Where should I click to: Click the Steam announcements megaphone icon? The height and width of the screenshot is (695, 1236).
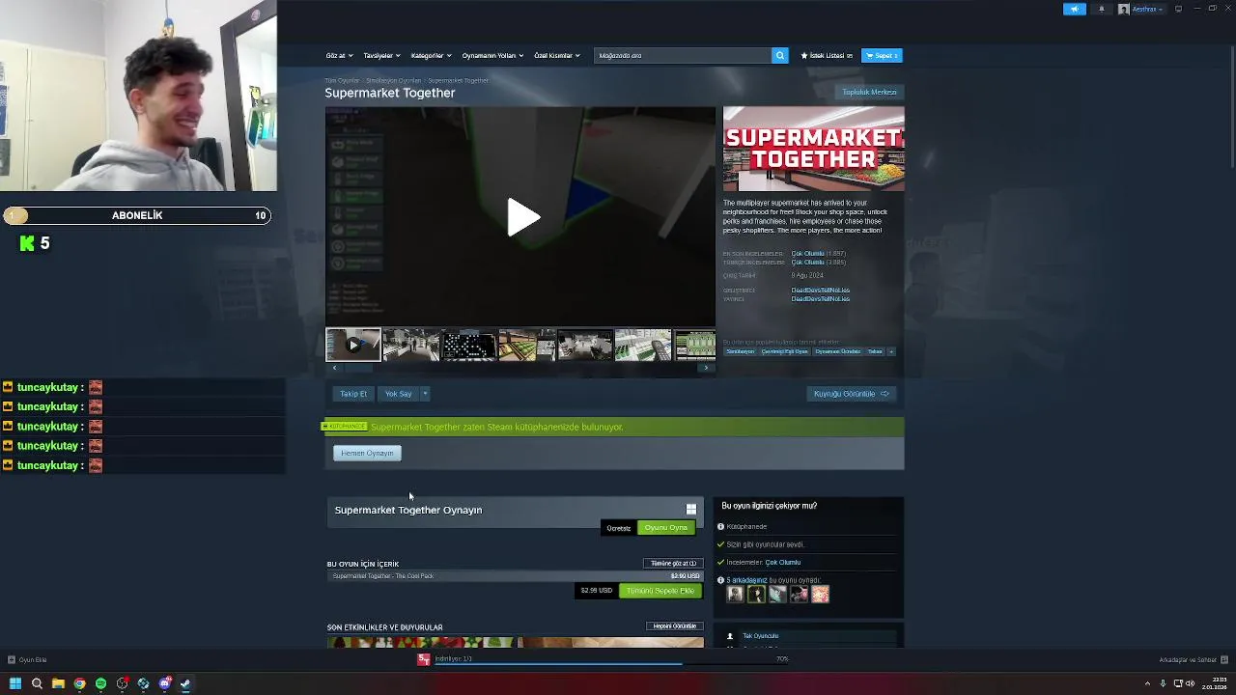tap(1075, 9)
